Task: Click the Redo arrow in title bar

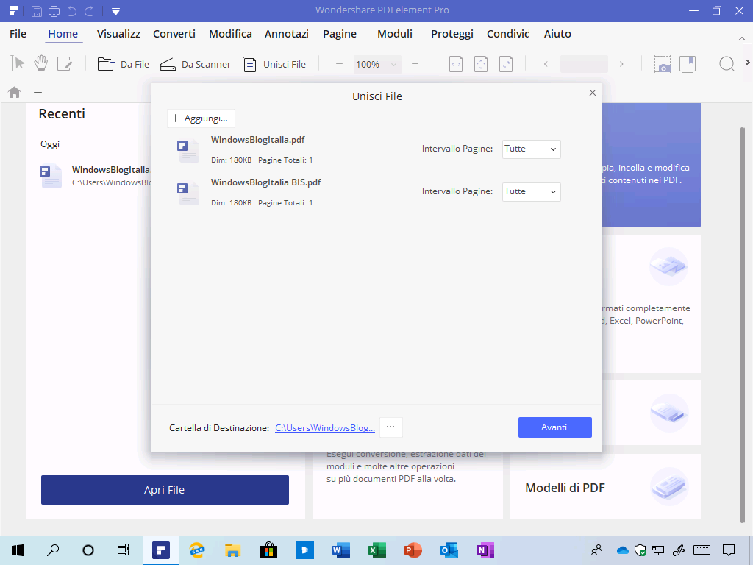Action: click(89, 10)
